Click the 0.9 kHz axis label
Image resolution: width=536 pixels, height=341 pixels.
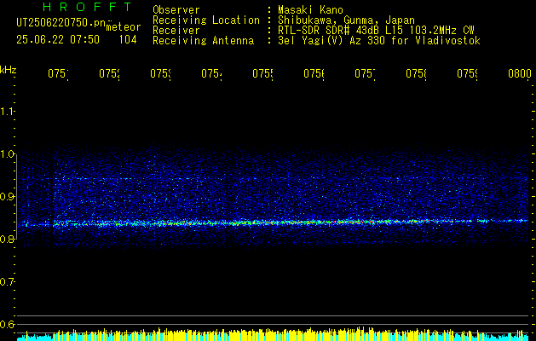pyautogui.click(x=7, y=196)
